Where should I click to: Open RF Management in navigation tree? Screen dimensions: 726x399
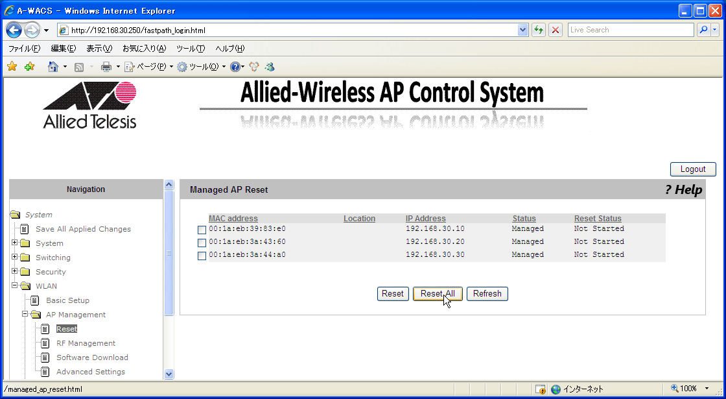[x=86, y=343]
